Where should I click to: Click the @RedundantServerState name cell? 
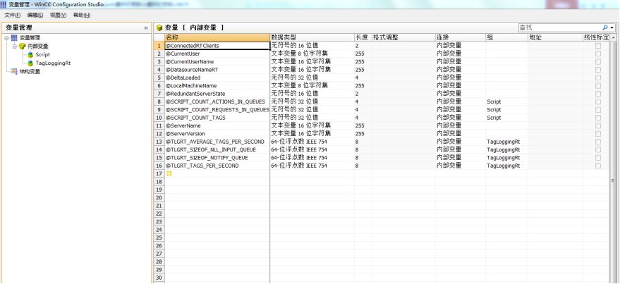217,94
